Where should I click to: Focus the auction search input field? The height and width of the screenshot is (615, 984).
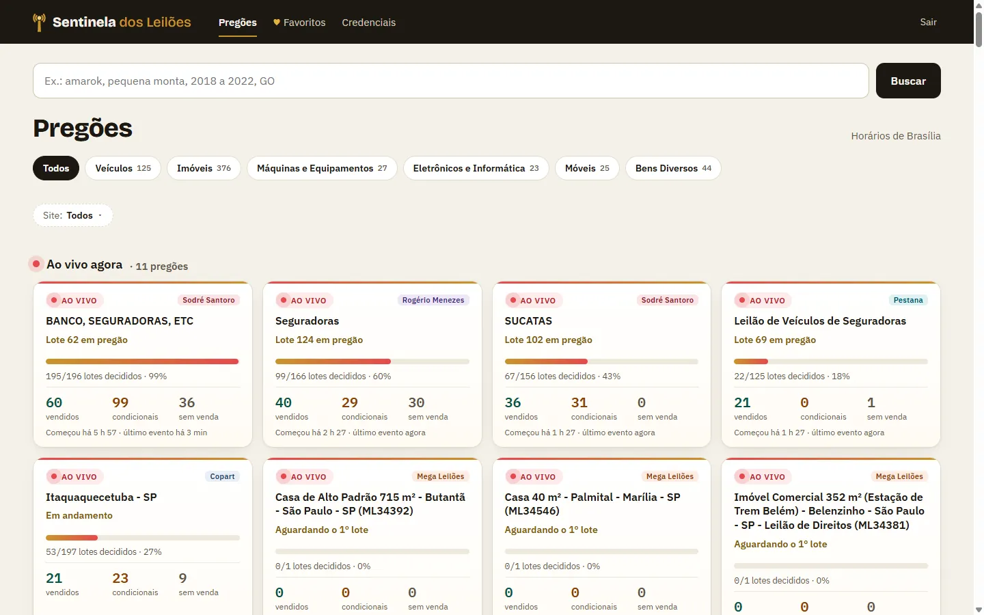coord(451,81)
